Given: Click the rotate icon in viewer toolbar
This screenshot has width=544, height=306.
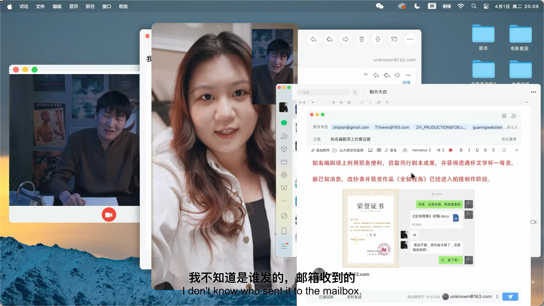Looking at the screenshot, I should pos(379,102).
